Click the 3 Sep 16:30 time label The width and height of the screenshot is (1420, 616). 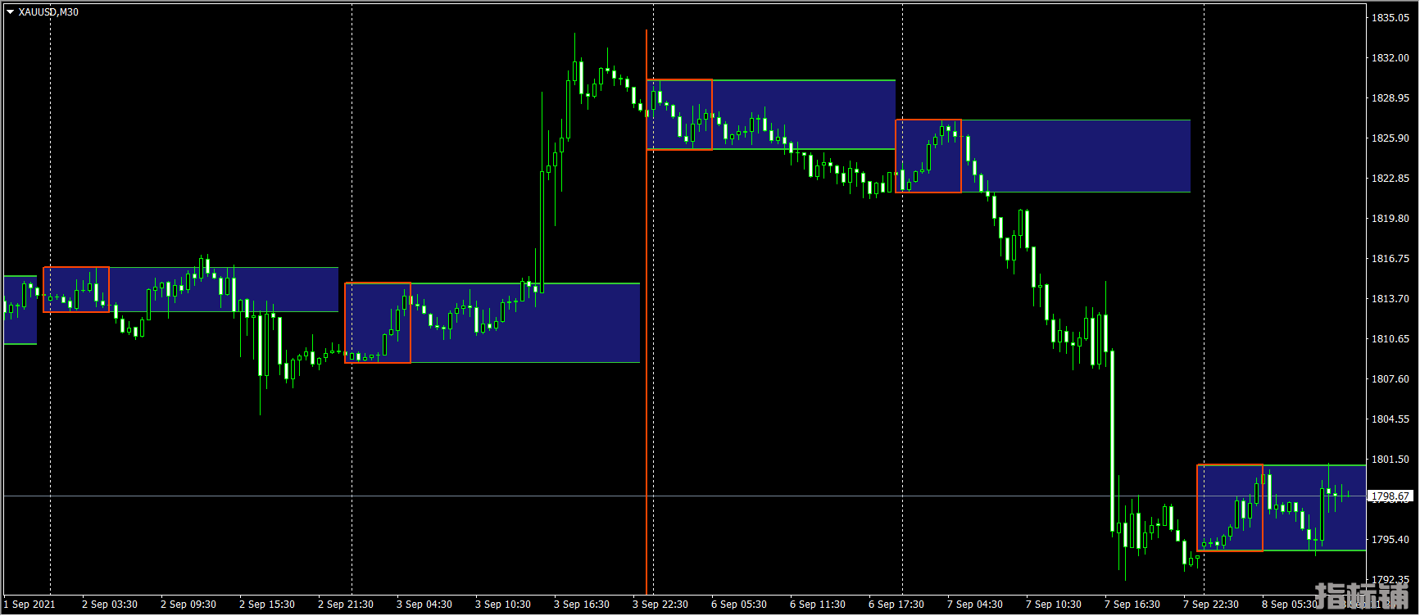[x=582, y=605]
